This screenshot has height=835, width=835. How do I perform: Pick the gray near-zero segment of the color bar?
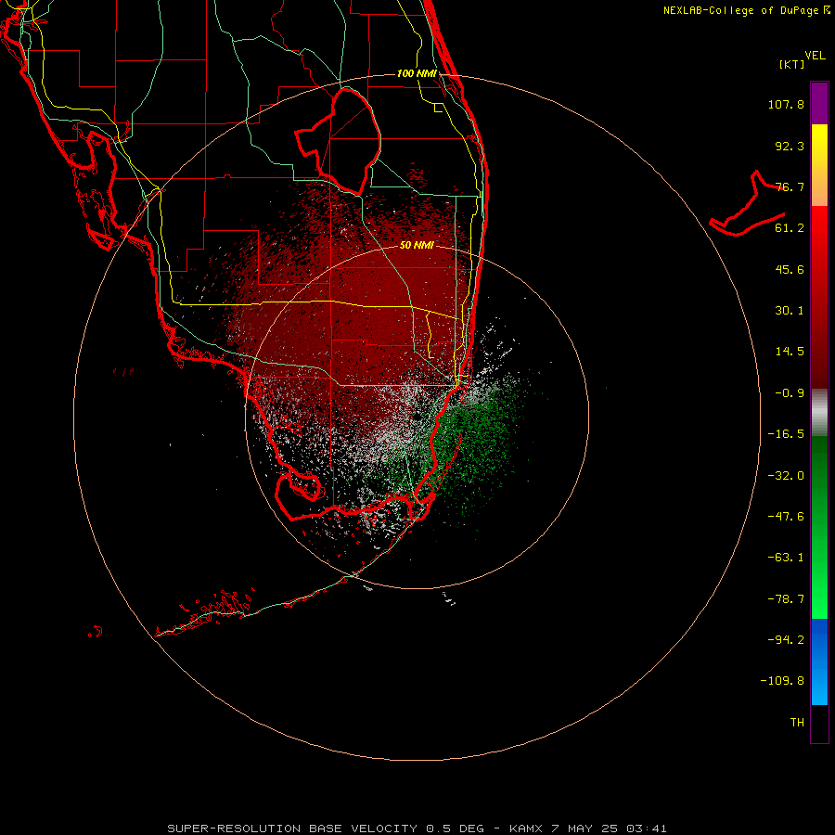(819, 412)
